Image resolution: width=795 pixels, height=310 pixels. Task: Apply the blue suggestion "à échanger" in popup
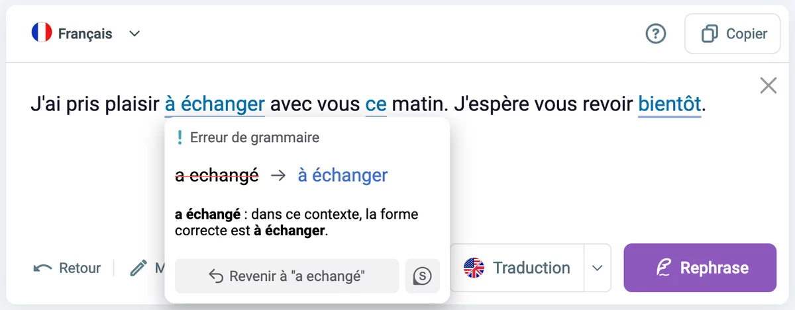(343, 175)
